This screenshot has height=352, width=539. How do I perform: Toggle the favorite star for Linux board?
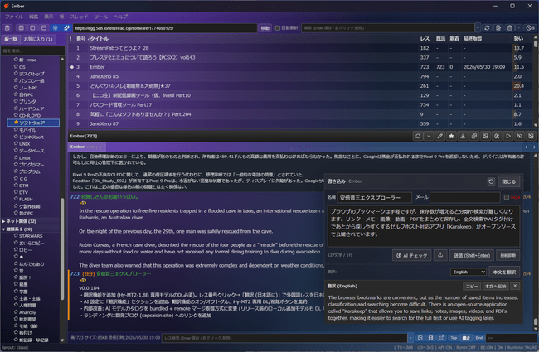tap(16, 157)
